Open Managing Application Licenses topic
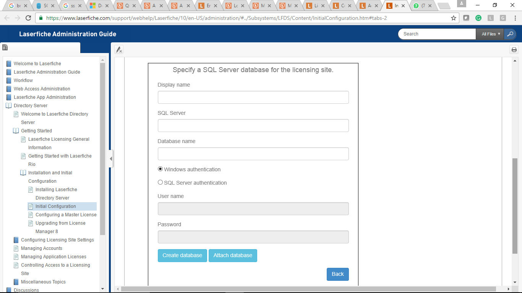Screen dimensions: 522x293 [x=53, y=257]
